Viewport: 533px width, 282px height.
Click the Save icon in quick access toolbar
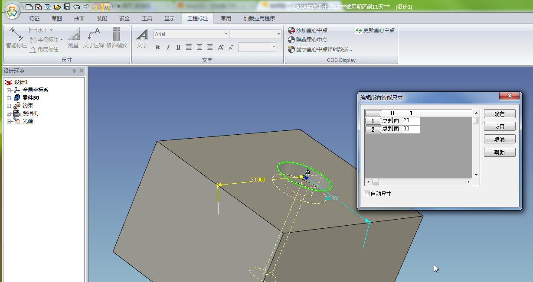click(67, 6)
